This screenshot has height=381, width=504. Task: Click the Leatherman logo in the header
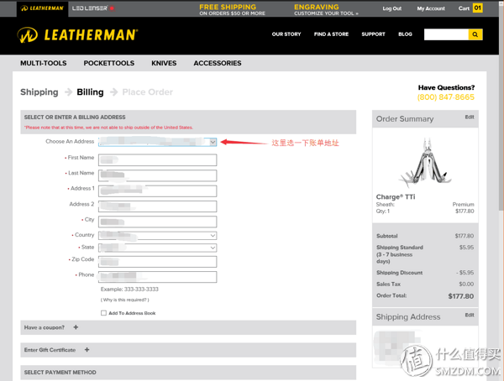[77, 34]
